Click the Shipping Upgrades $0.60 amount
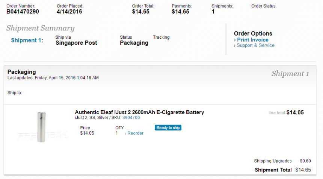The height and width of the screenshot is (179, 323). pos(305,161)
